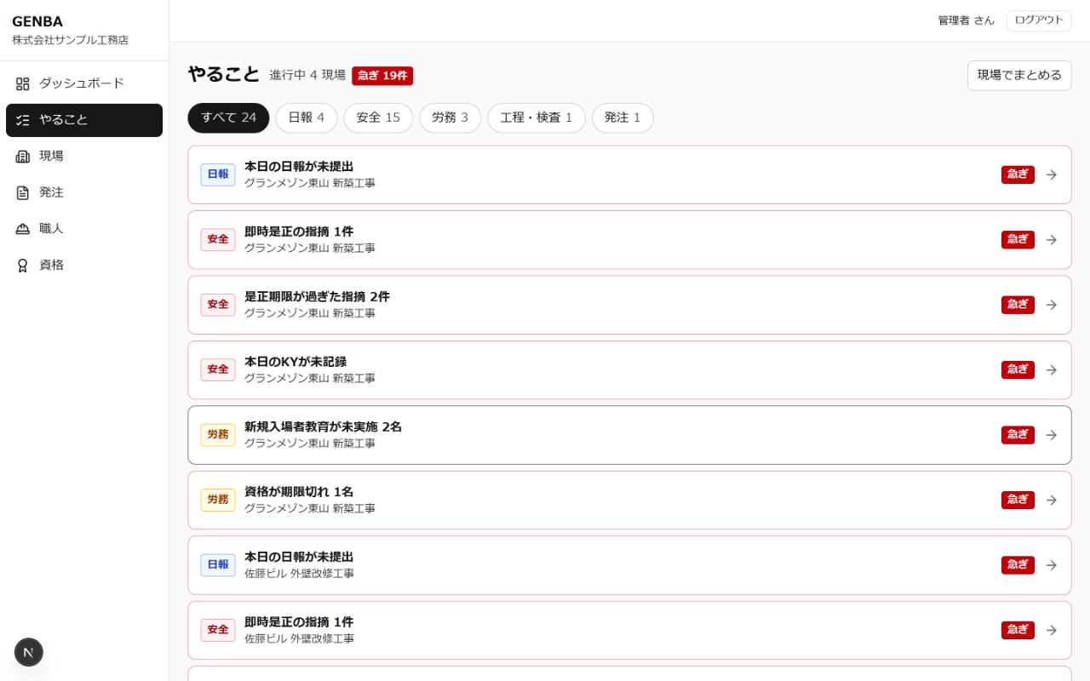This screenshot has width=1090, height=681.
Task: Click arrow on 是正期限が過ぎた指摘 2件 row
Action: tap(1052, 305)
